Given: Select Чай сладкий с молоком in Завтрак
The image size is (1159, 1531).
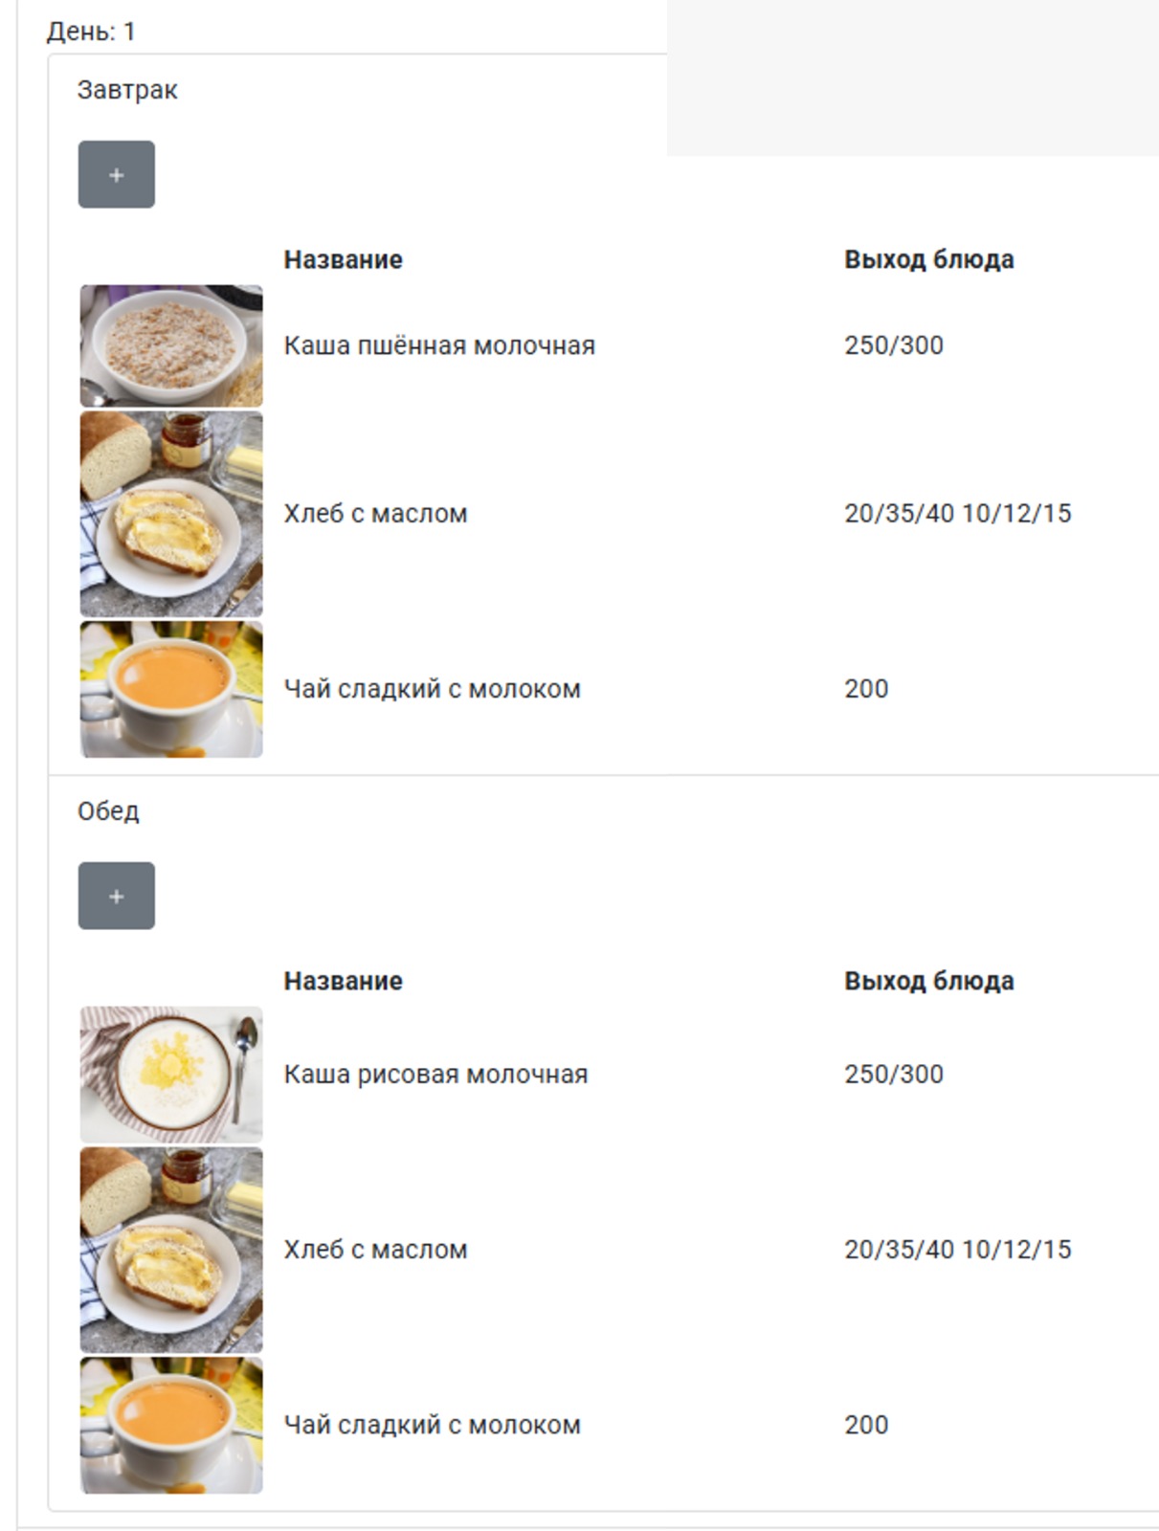Looking at the screenshot, I should point(432,689).
